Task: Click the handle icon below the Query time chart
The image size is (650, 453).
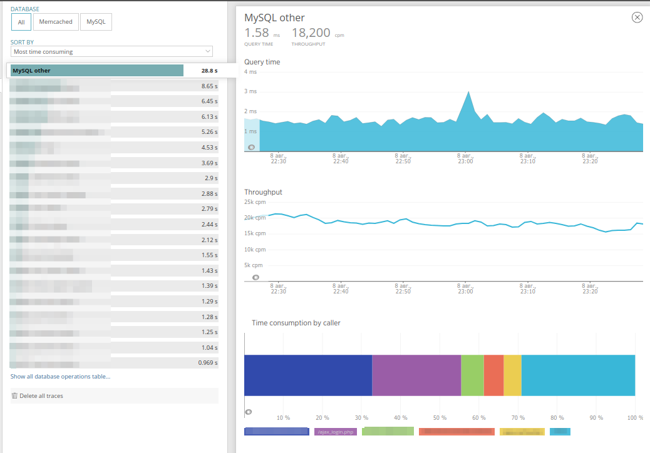Action: point(250,146)
